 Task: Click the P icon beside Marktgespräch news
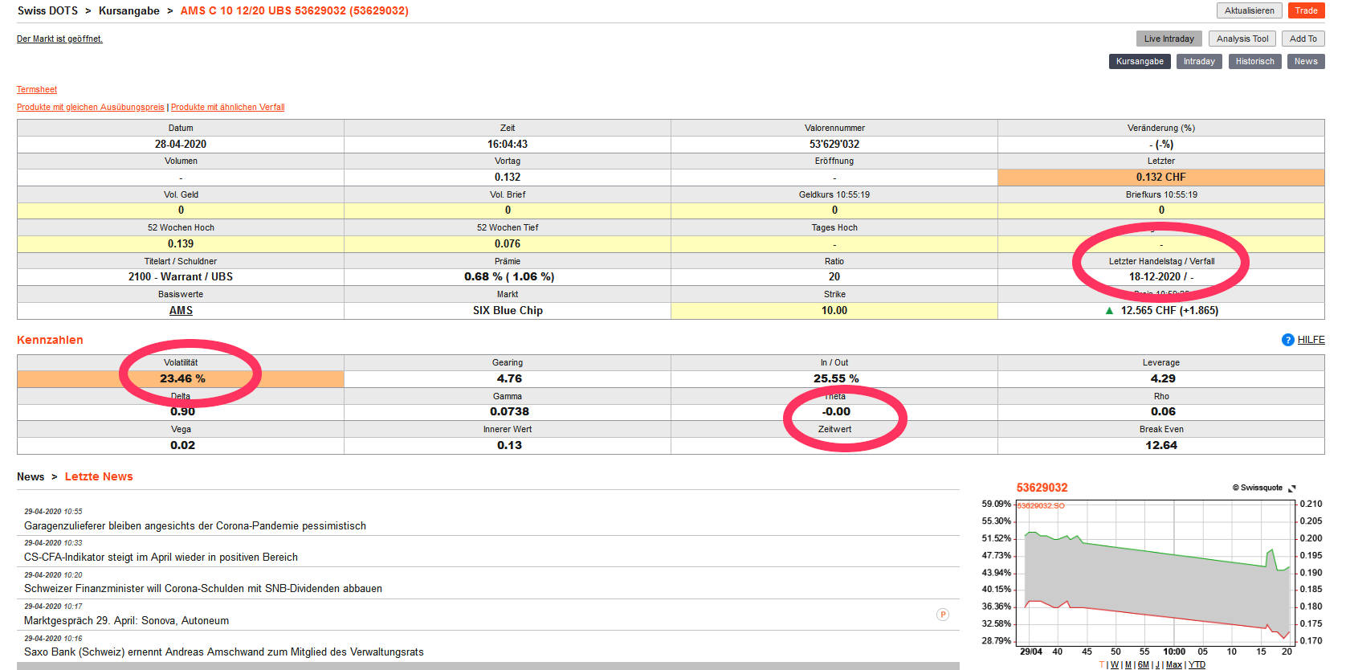(943, 615)
